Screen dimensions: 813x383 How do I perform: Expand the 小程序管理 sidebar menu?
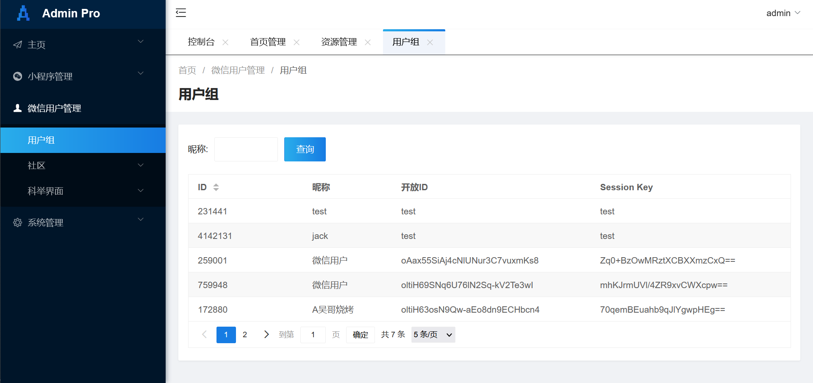click(x=83, y=76)
